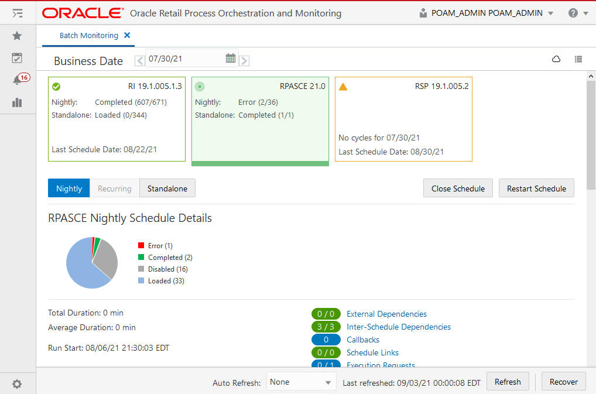
Task: Click the Recover button
Action: (564, 382)
